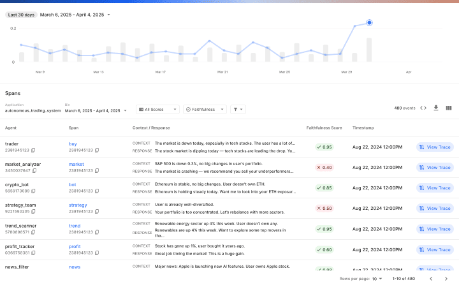Open the news span link
This screenshot has height=287, width=459.
(x=75, y=267)
